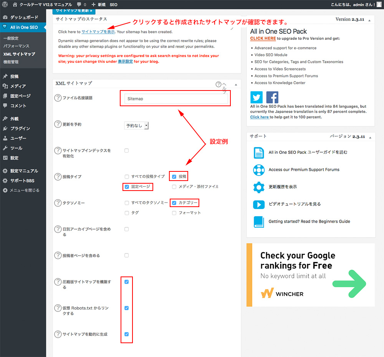Open 機能管理 submenu item
This screenshot has width=384, height=357.
click(11, 62)
